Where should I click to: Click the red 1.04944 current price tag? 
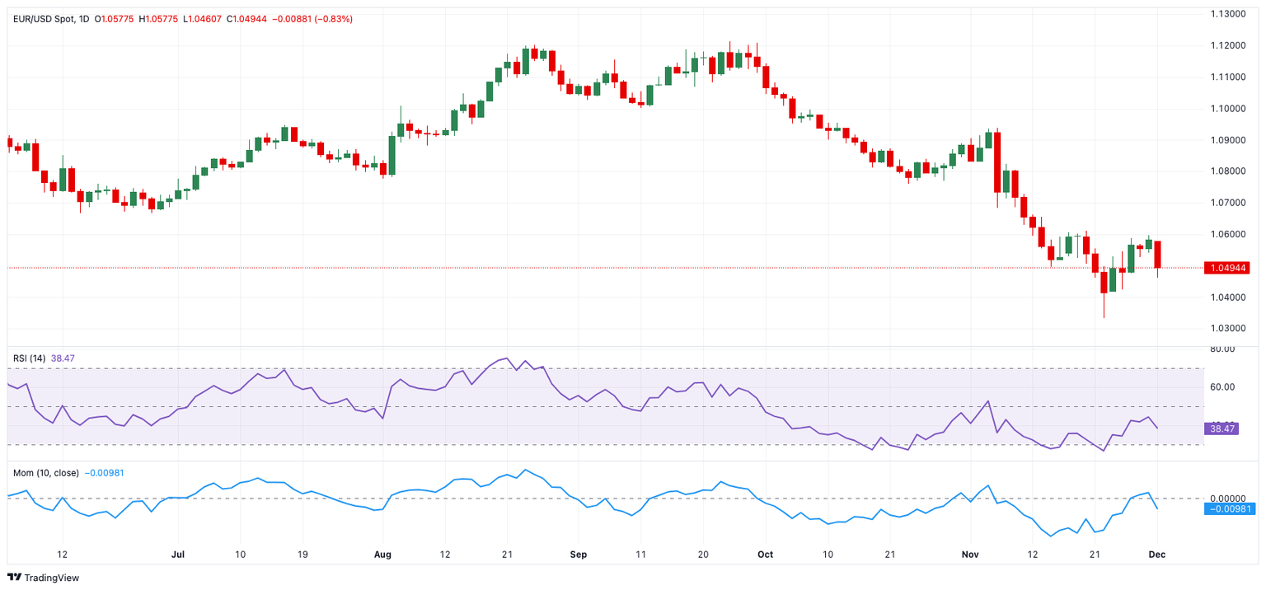click(1226, 268)
